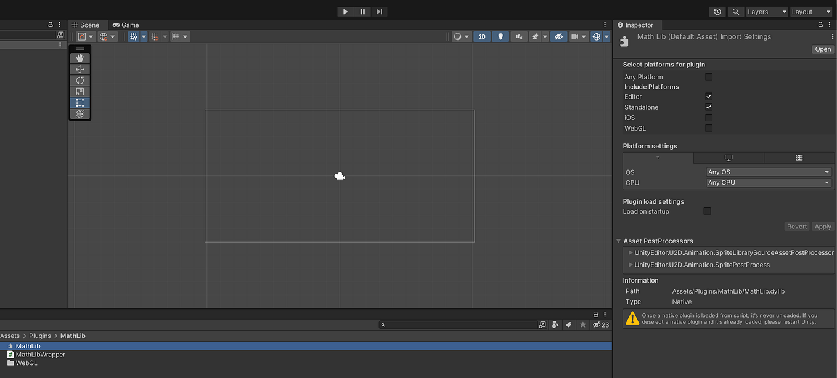Open the OS dropdown in Platform settings
The height and width of the screenshot is (378, 837).
(x=768, y=172)
